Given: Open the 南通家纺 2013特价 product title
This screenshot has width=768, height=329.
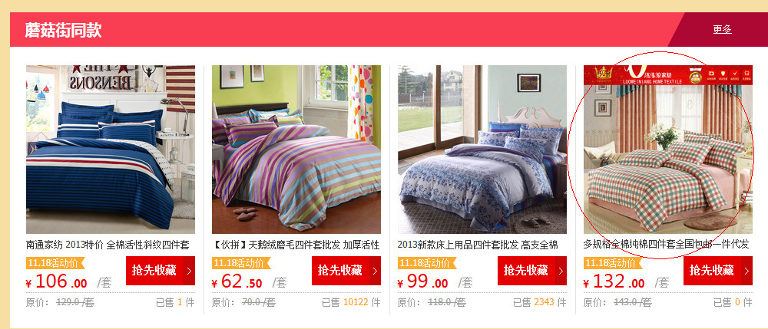Looking at the screenshot, I should point(108,245).
